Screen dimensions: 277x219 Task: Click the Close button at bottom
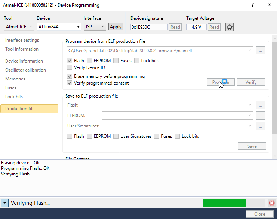[259, 214]
